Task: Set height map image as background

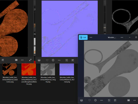Action: click(x=129, y=100)
